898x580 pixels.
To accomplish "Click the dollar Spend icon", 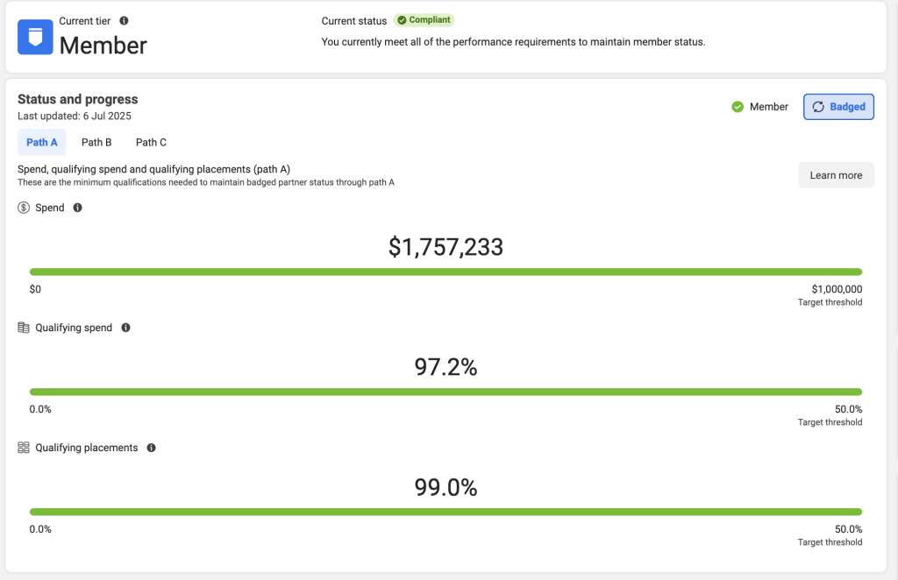I will [24, 208].
